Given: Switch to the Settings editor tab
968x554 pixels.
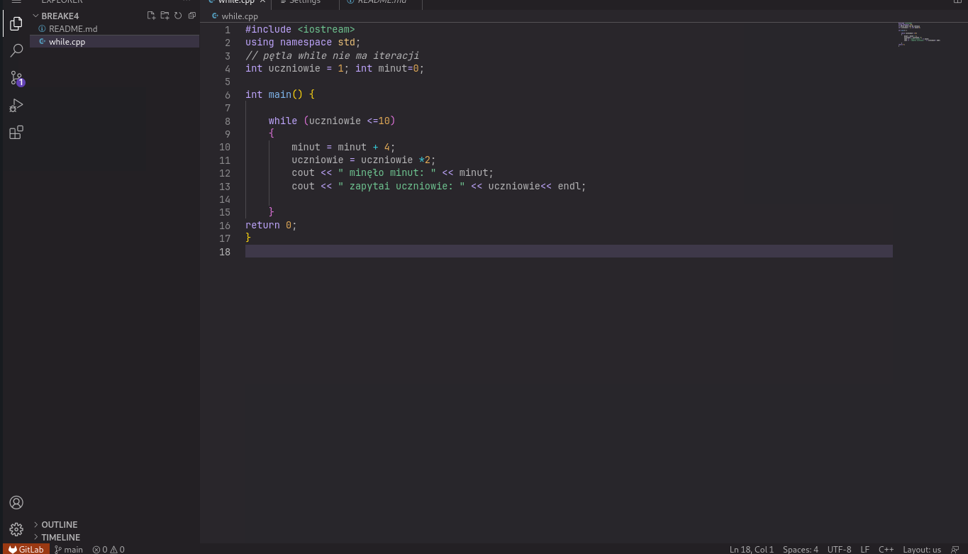Looking at the screenshot, I should tap(305, 2).
